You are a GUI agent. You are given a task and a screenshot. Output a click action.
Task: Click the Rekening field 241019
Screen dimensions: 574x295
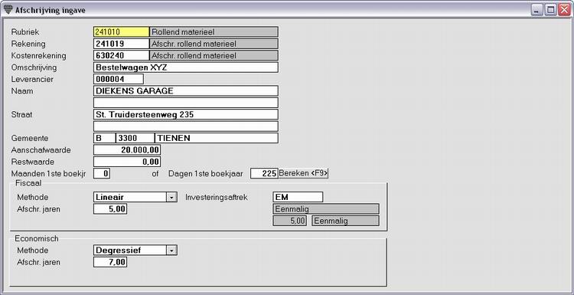(x=121, y=44)
